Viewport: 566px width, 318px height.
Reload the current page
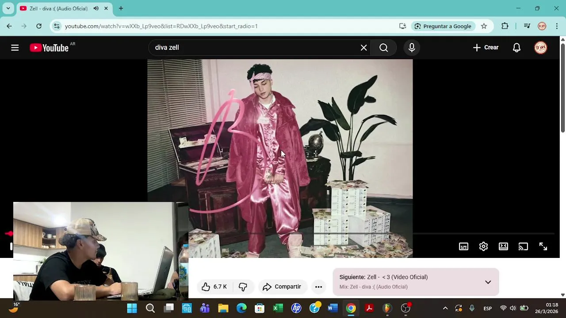[x=39, y=26]
